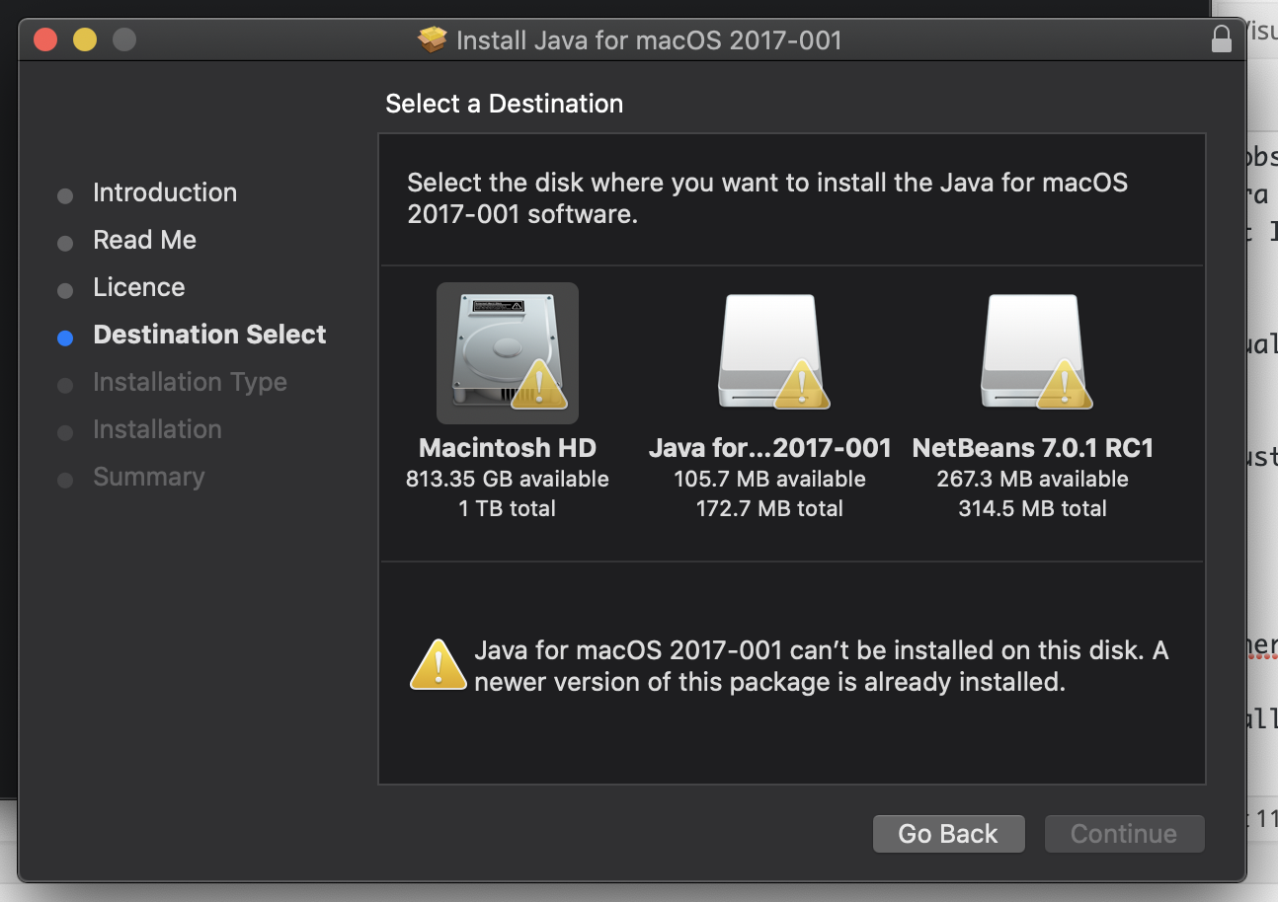Click the Installation step in sidebar
The height and width of the screenshot is (902, 1278).
pos(157,429)
